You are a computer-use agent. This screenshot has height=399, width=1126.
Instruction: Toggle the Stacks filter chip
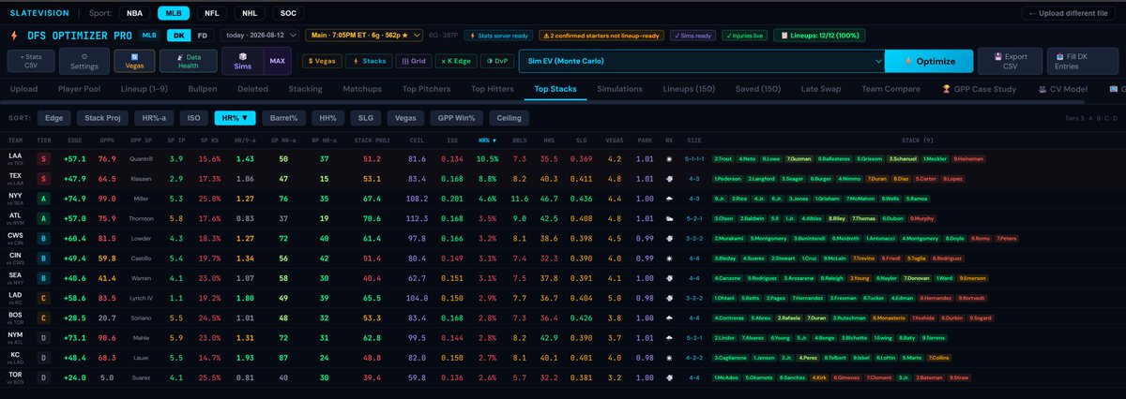(370, 61)
